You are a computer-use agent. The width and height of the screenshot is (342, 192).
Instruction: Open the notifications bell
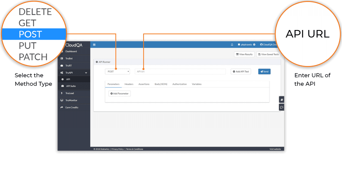(232, 45)
